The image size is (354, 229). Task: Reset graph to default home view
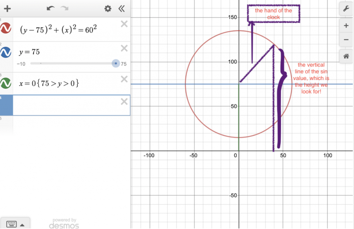pos(346,56)
